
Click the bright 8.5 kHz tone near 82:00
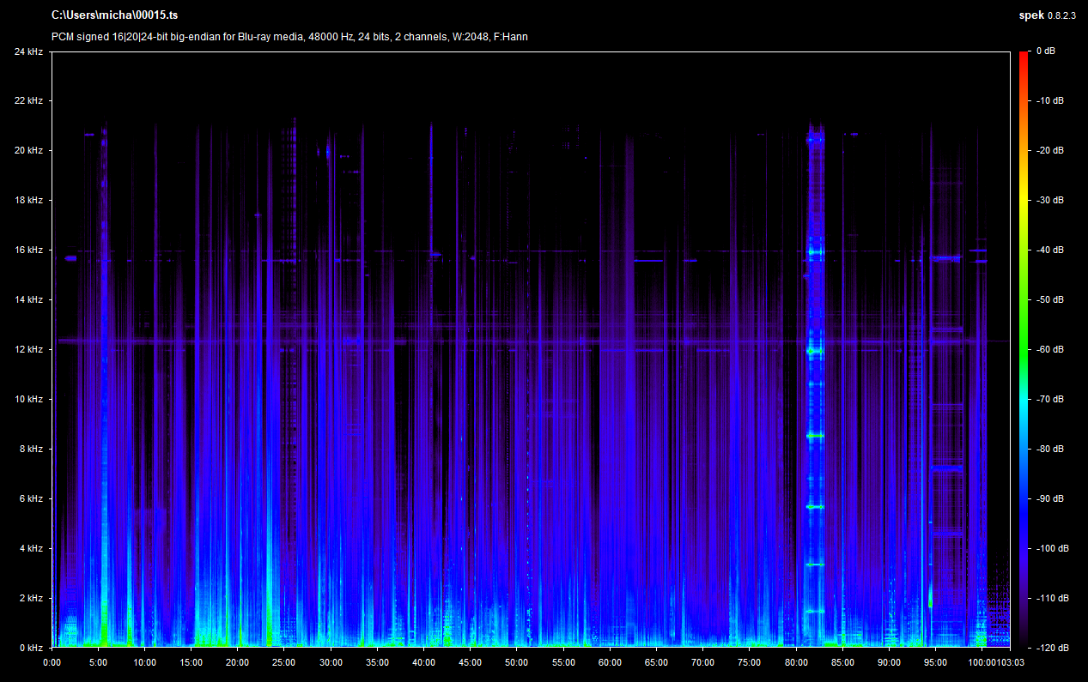(815, 436)
